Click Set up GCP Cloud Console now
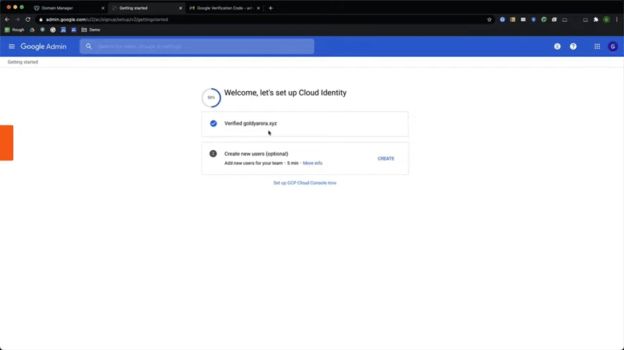 [x=305, y=183]
